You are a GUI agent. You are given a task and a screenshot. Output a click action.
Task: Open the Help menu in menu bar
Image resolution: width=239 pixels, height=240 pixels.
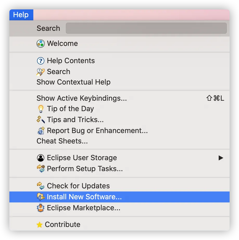point(21,15)
